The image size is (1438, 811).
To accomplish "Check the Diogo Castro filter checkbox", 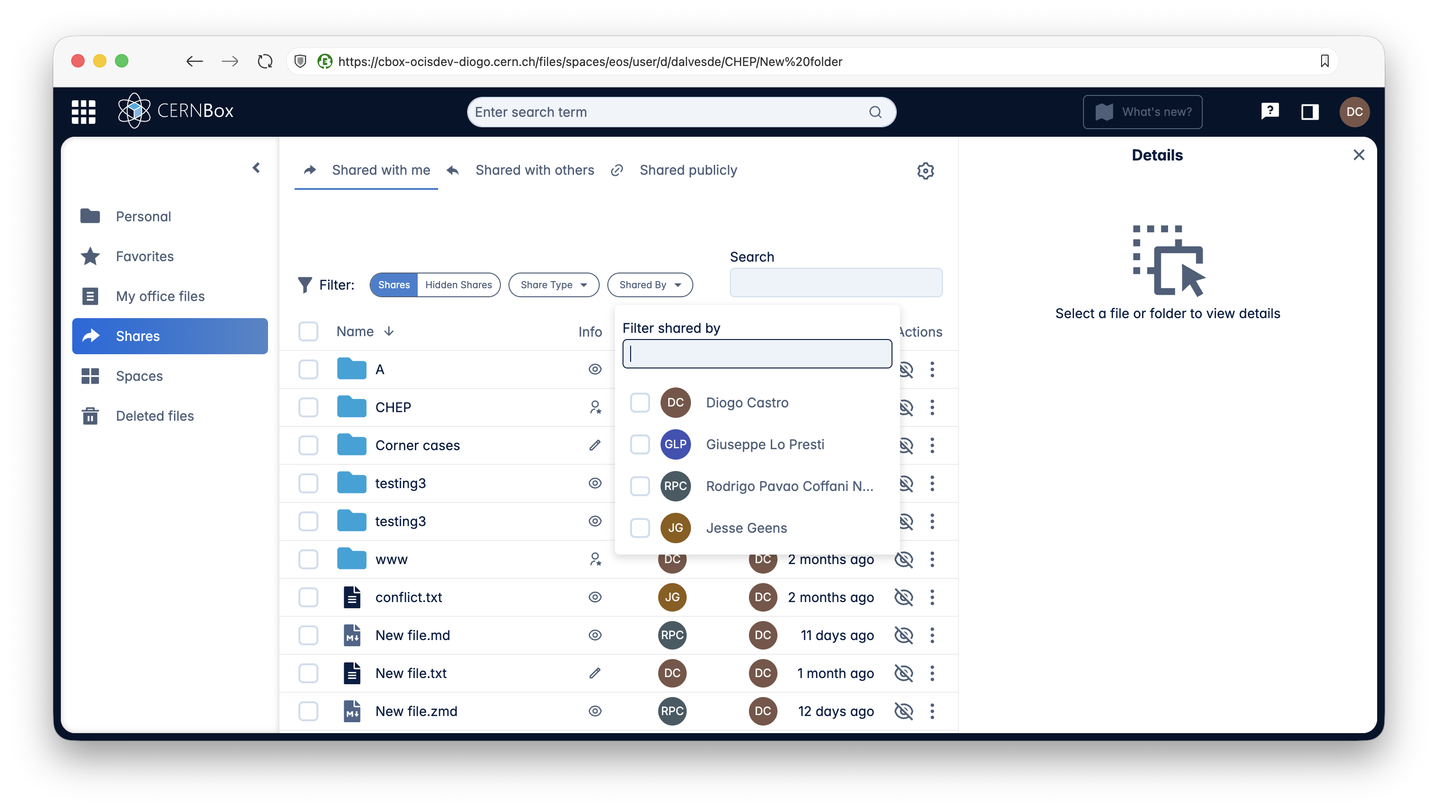I will (x=640, y=403).
